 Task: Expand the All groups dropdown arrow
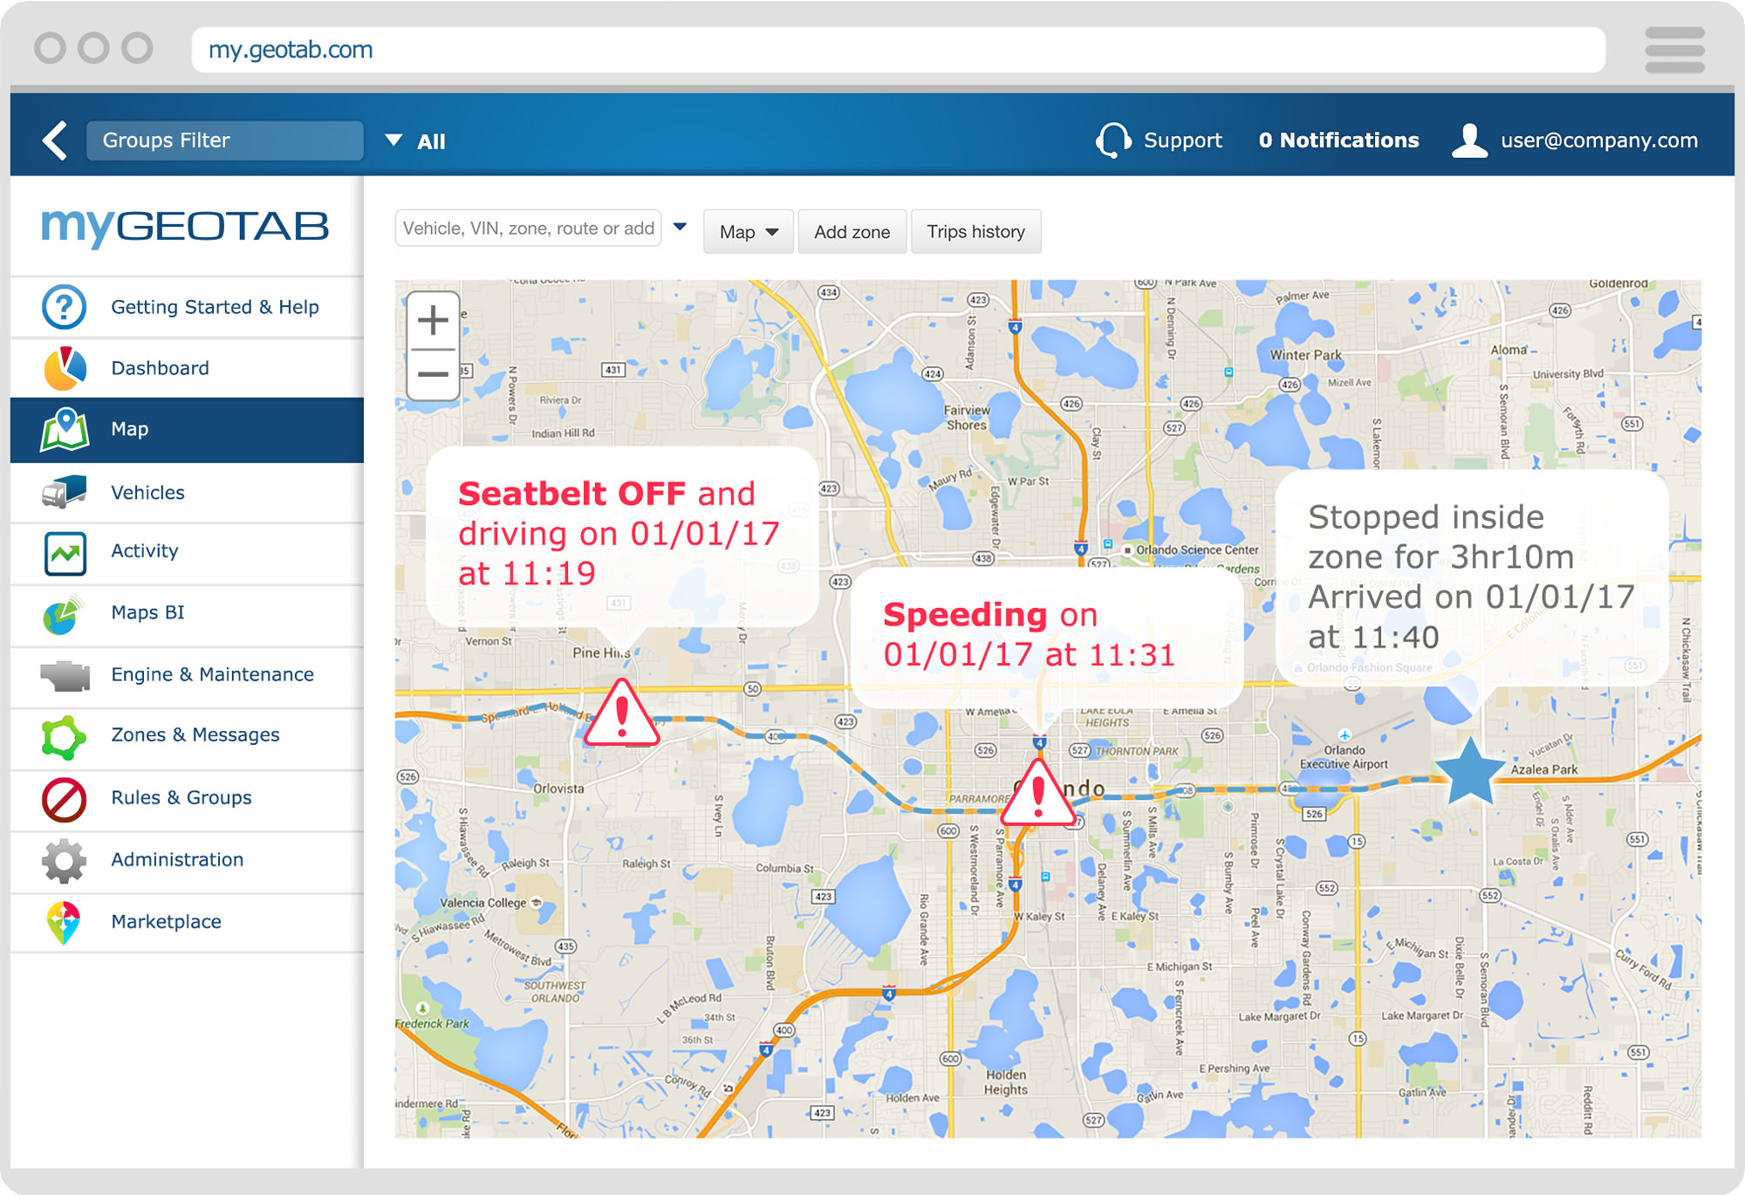point(393,140)
